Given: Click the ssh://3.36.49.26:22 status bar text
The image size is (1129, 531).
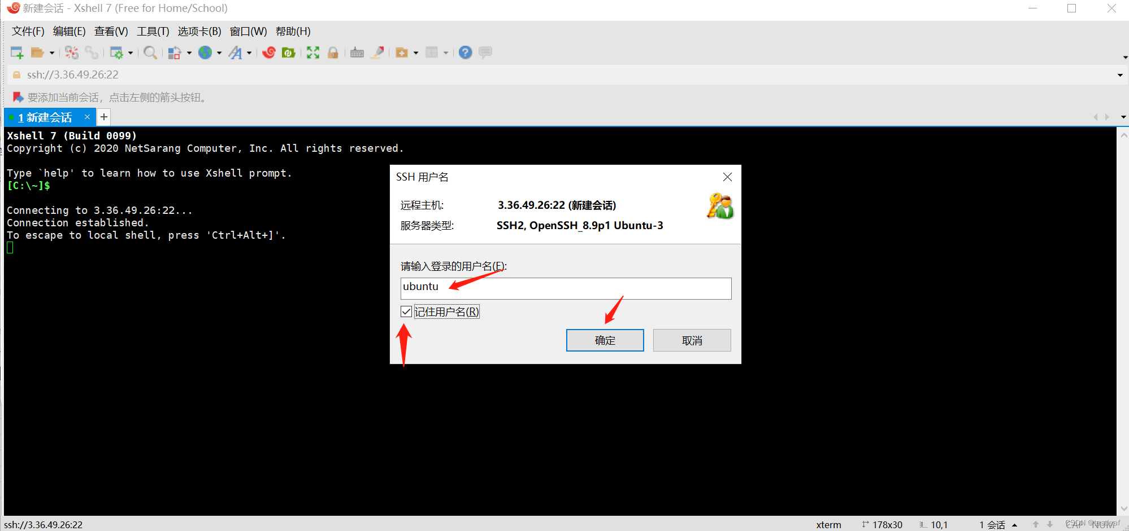Looking at the screenshot, I should coord(43,525).
